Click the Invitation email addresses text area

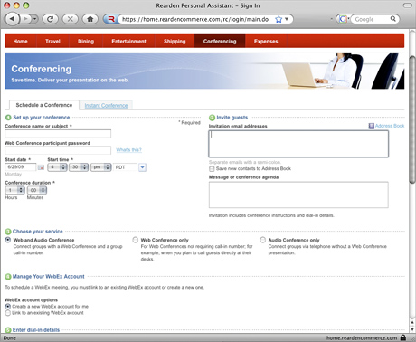tap(298, 144)
